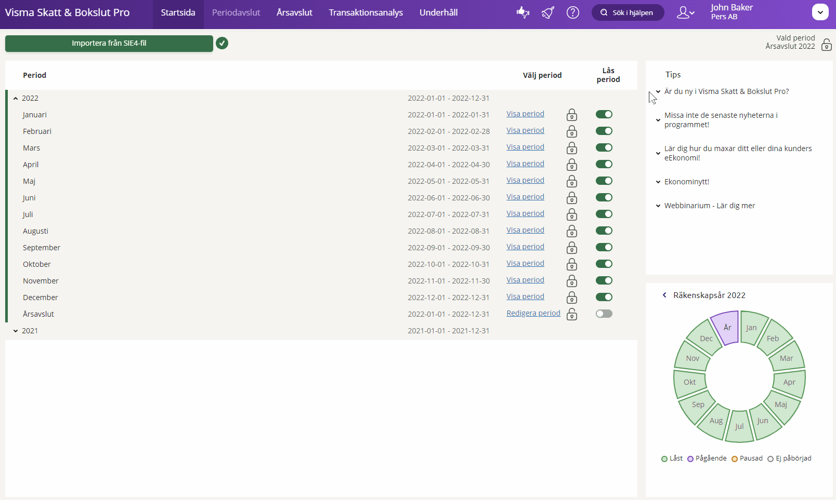Click the rocket icon in header

coord(548,12)
